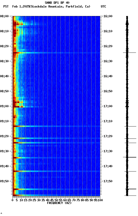This screenshot has width=138, height=216.
Task: Click the PST label in header
Action: click(x=6, y=6)
